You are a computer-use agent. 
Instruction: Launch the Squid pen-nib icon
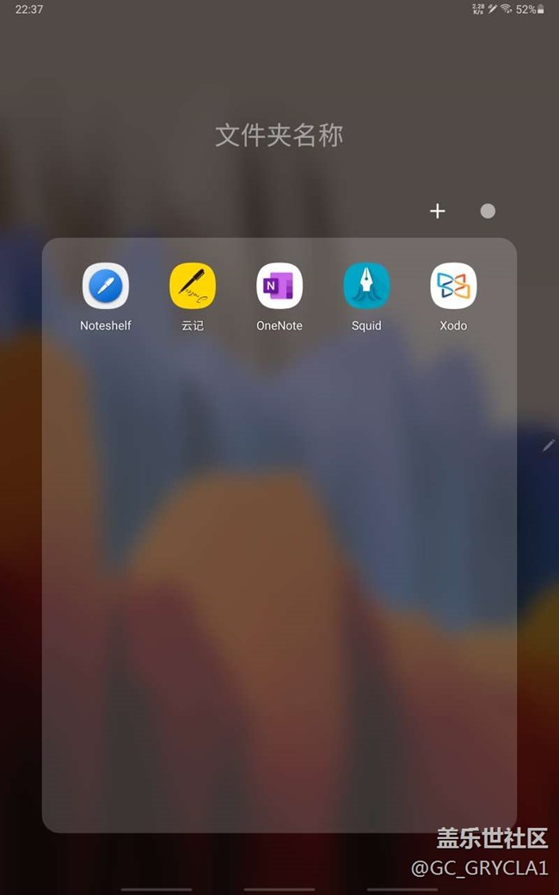[x=366, y=286]
